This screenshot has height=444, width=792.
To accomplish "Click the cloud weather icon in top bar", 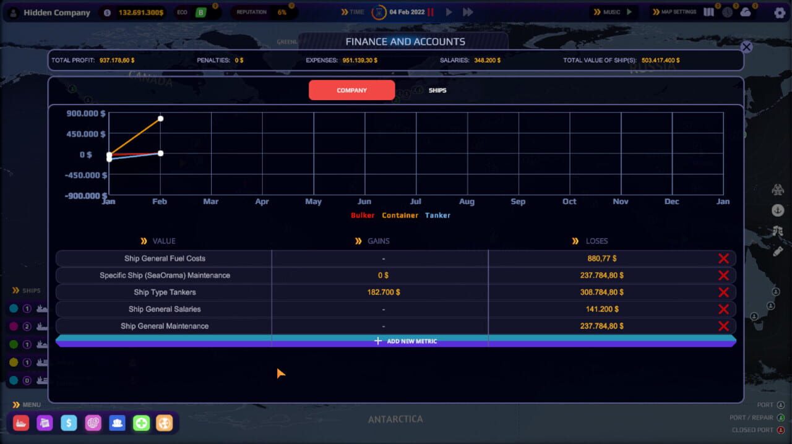I will coord(745,12).
